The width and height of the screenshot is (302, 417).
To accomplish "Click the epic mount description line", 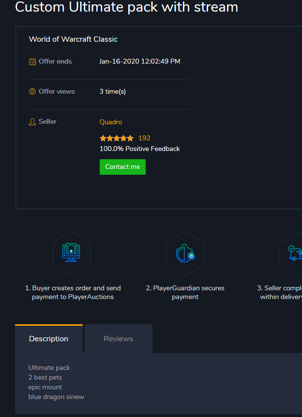I will click(45, 387).
